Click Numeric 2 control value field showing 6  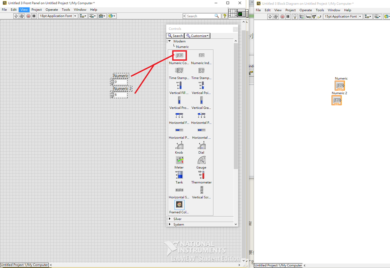coord(121,95)
